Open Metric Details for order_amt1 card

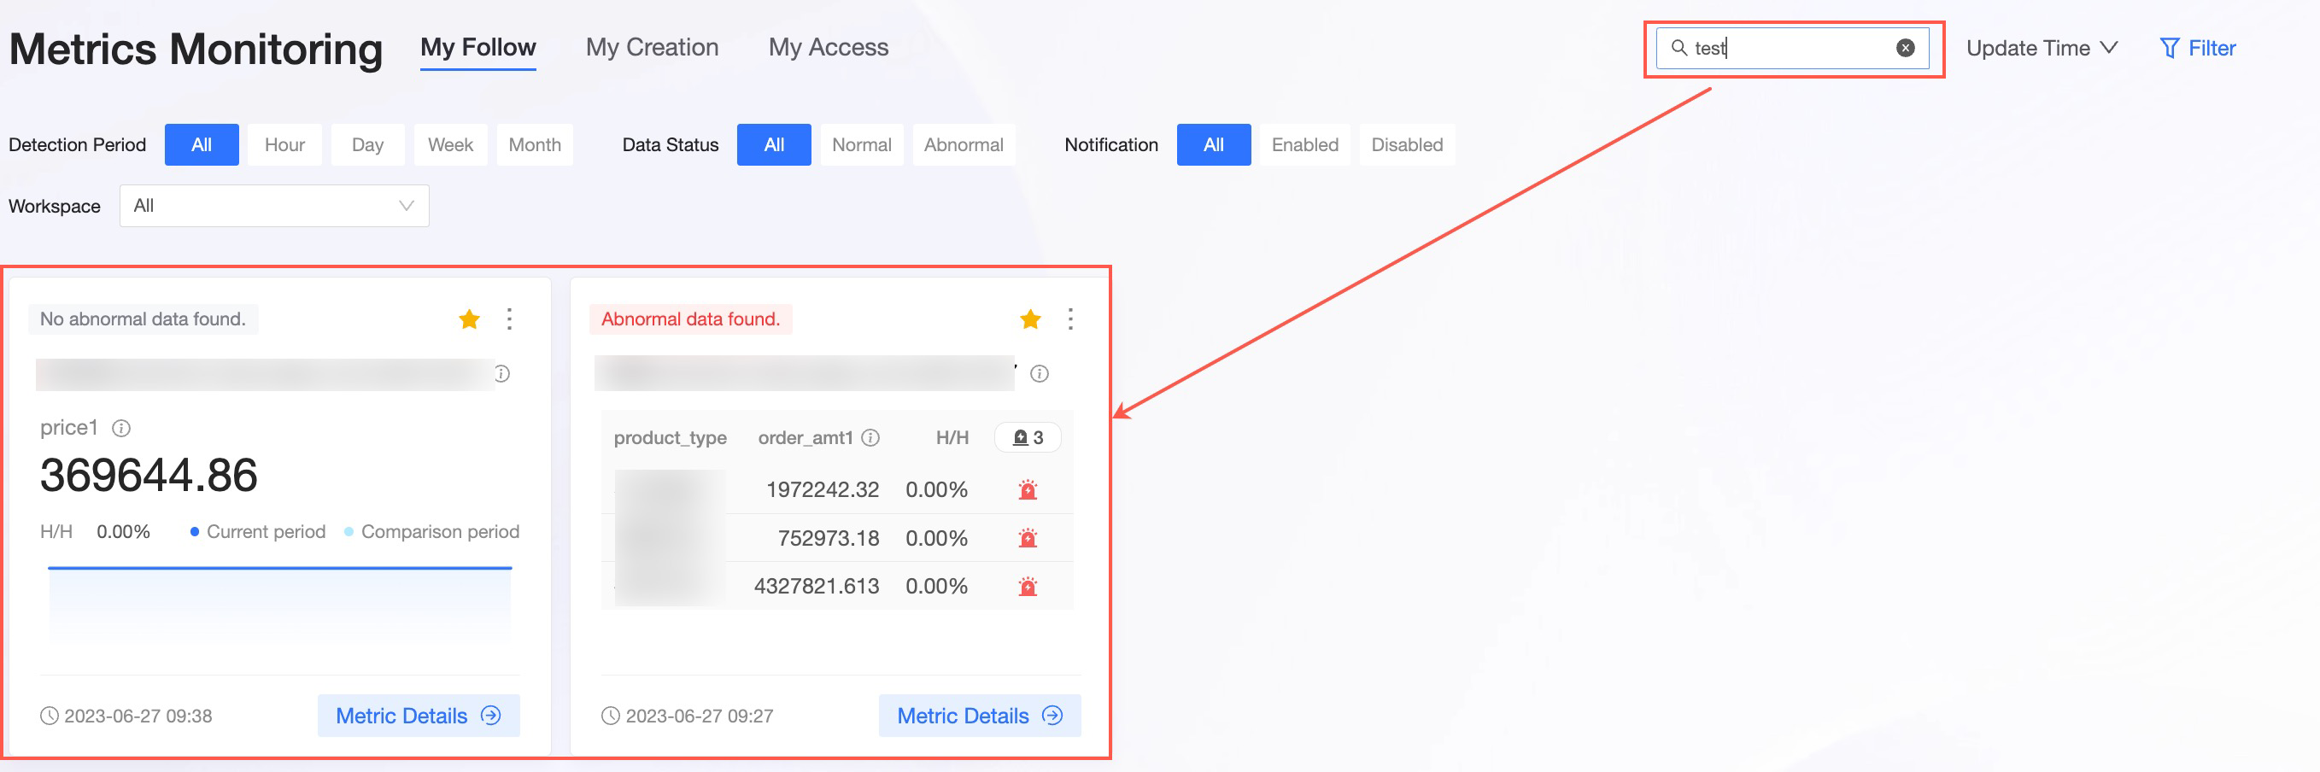point(980,716)
